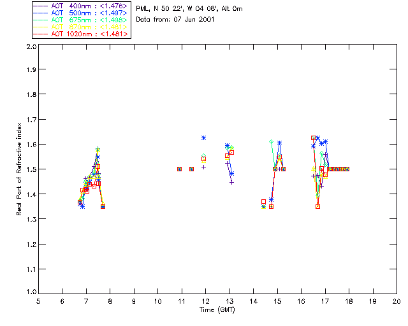Click the x-axis tick label 19

point(373,301)
